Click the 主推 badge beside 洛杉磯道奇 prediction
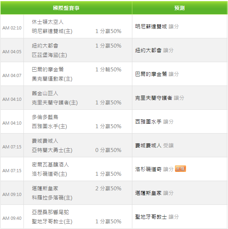This screenshot has height=229, width=228. point(180,169)
